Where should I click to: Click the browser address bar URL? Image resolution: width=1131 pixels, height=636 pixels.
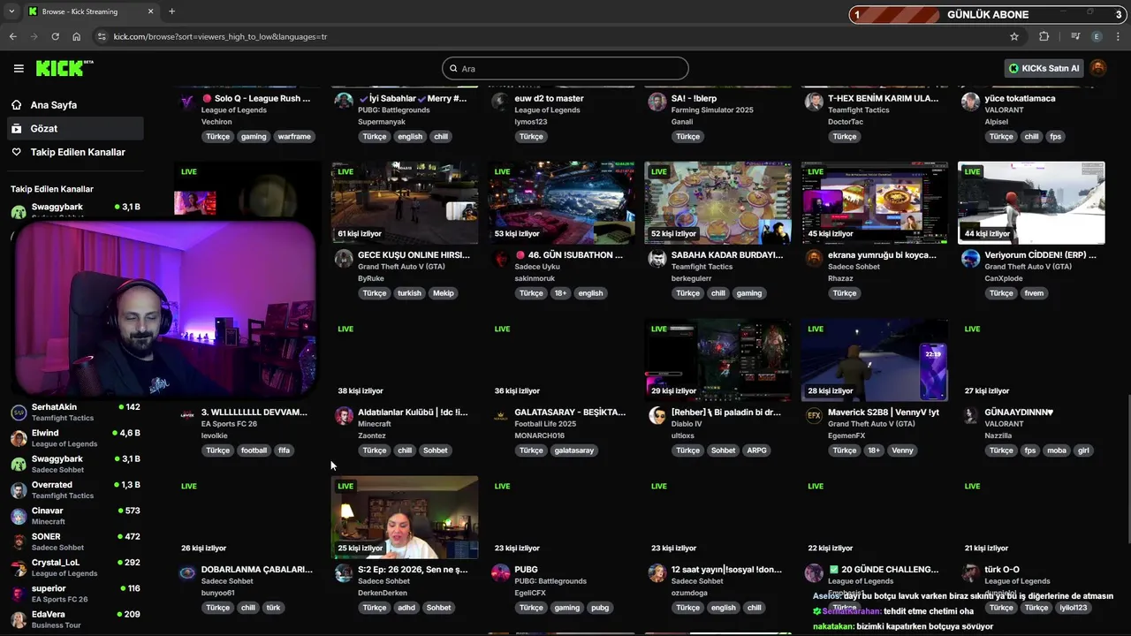click(220, 36)
